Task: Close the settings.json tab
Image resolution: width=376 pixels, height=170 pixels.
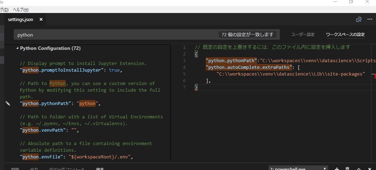Action: click(41, 19)
